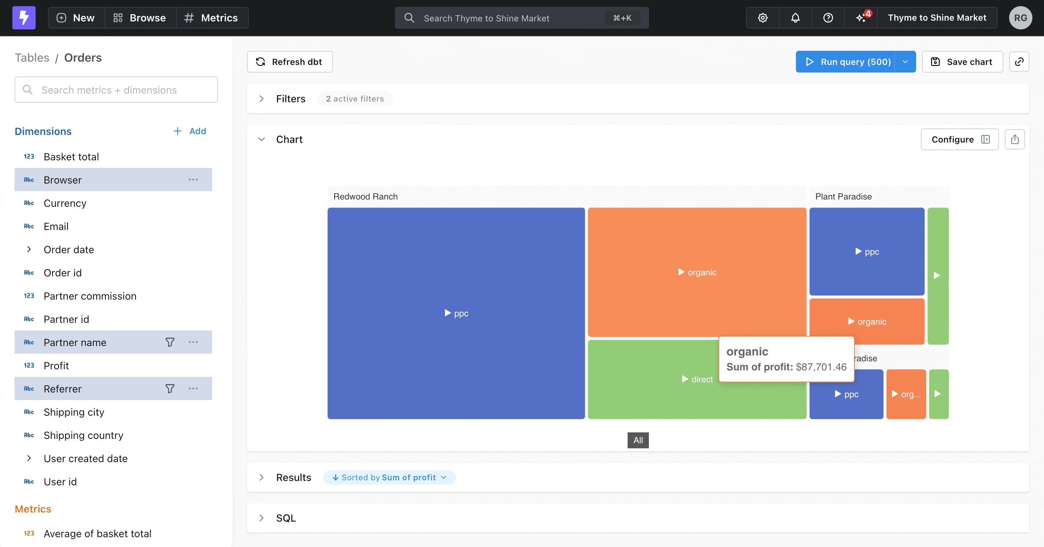Open the notifications bell
This screenshot has height=547, width=1044.
(x=795, y=18)
